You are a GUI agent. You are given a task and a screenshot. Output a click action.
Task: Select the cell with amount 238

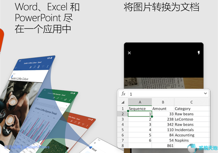pos(163,119)
